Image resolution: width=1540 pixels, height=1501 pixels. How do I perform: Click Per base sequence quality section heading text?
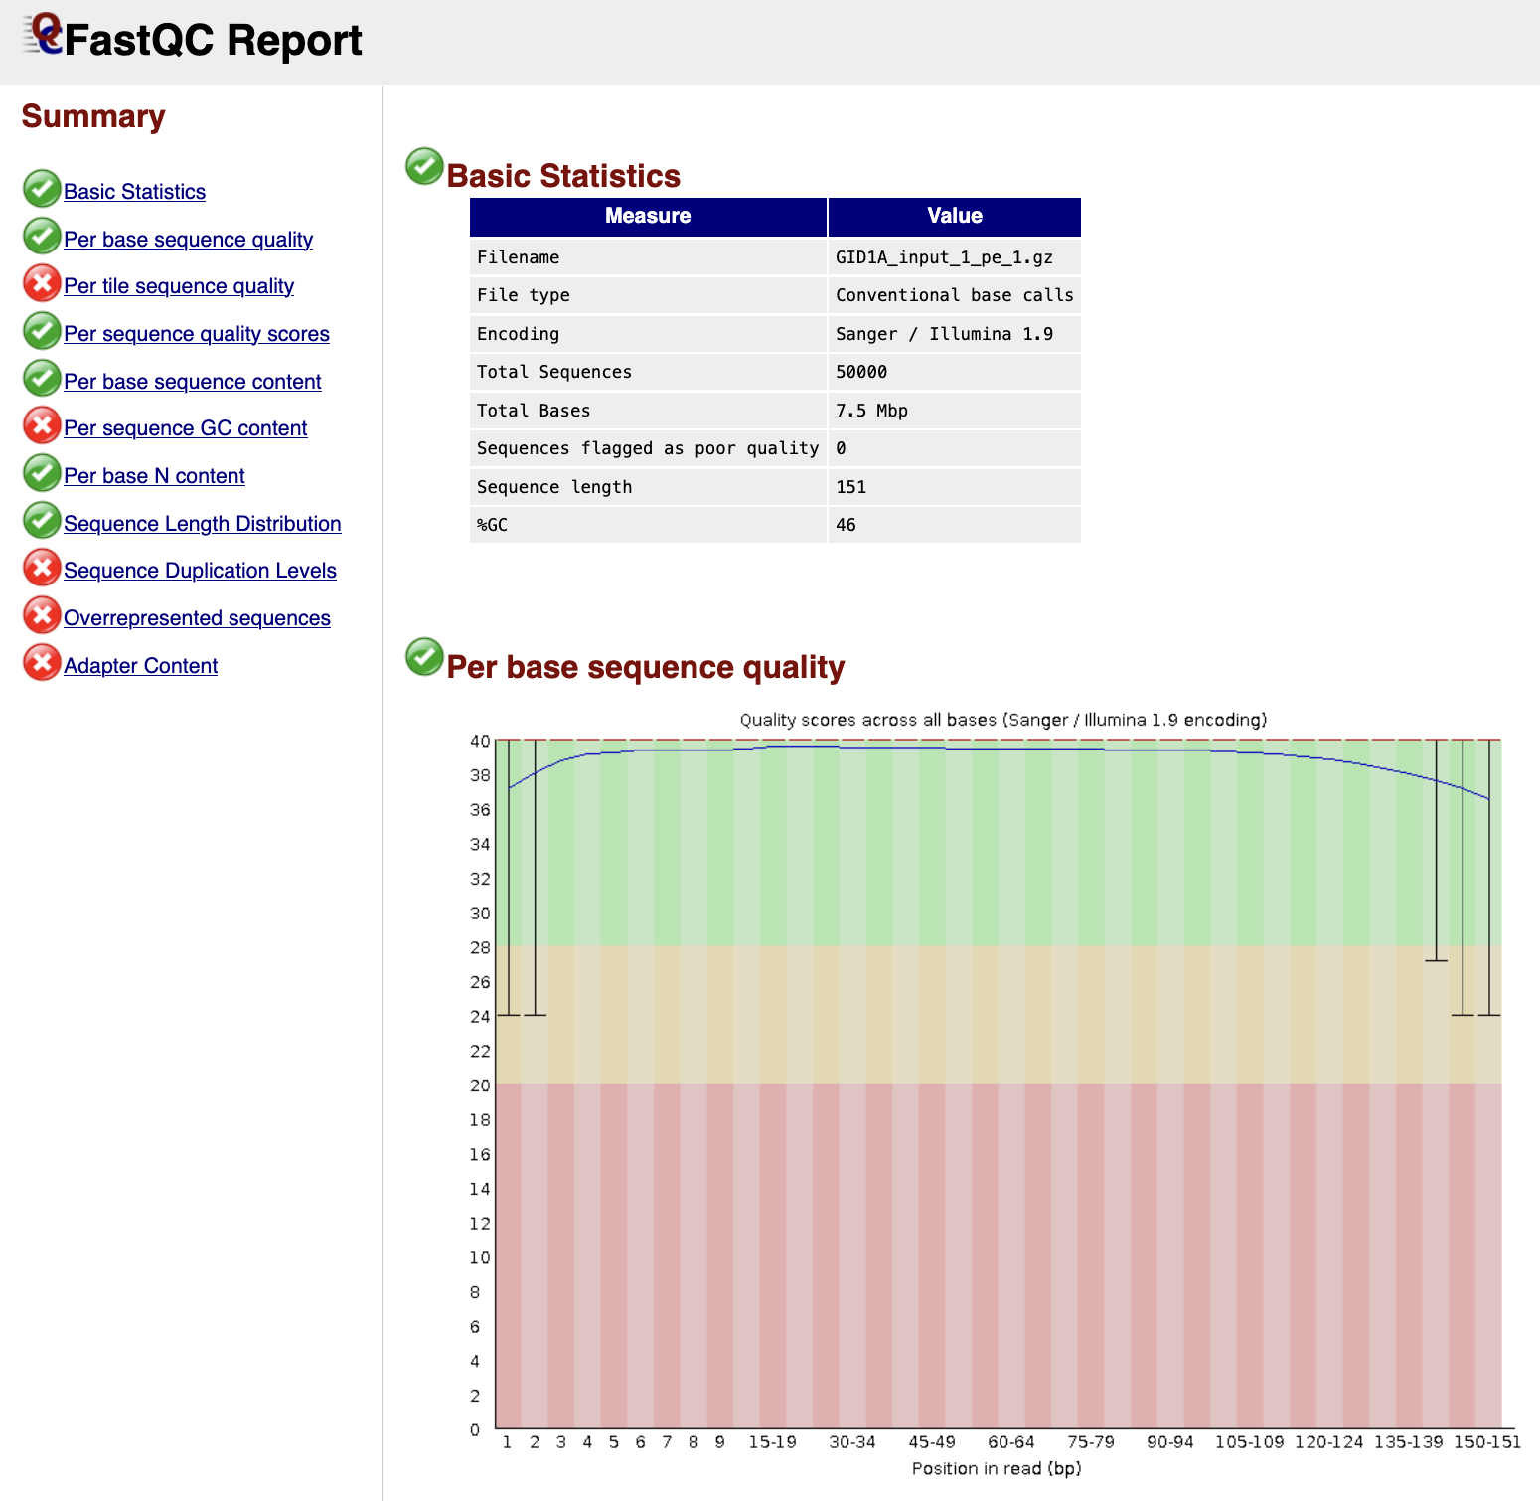646,667
